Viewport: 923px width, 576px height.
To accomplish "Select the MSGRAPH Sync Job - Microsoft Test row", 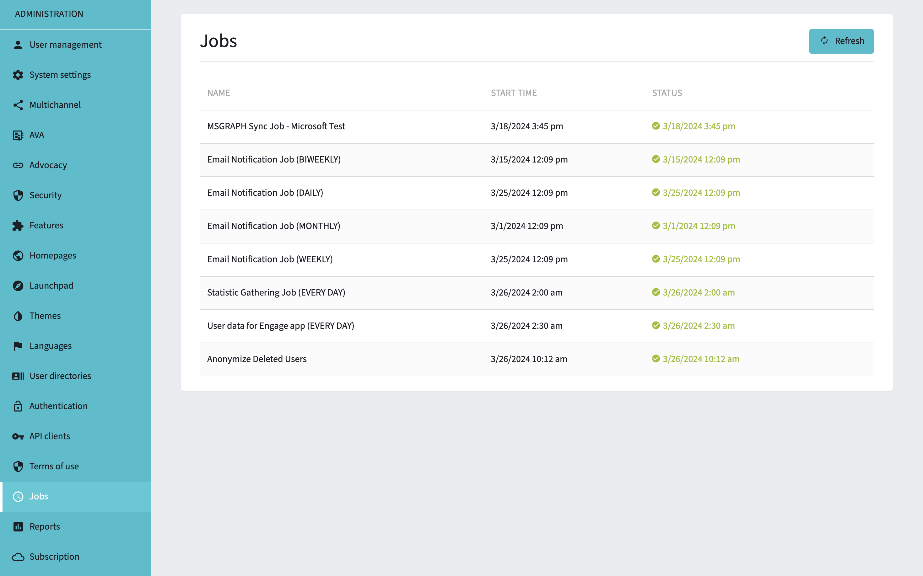I will (537, 126).
